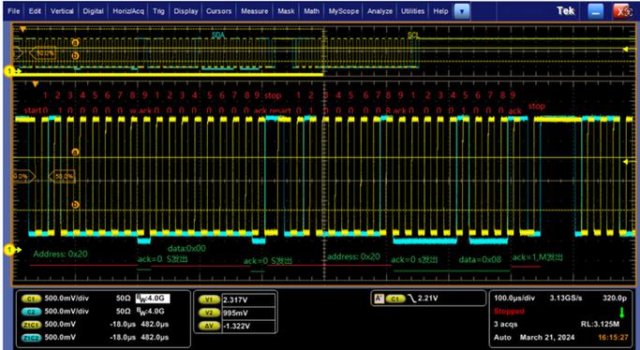The width and height of the screenshot is (640, 350).
Task: Click the V1 cursor readout badge
Action: coord(209,299)
